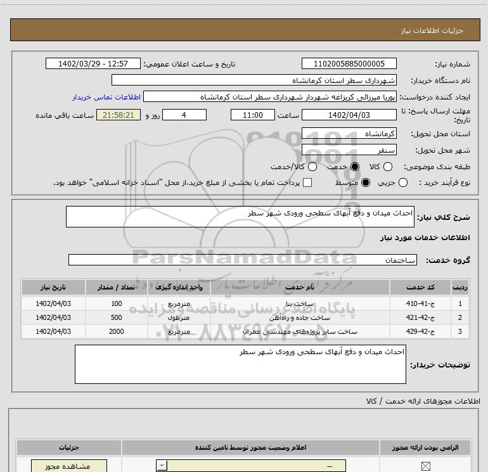Image resolution: width=488 pixels, height=472 pixels.
Task: Click the تعداد / مقدار column header
Action: (117, 287)
